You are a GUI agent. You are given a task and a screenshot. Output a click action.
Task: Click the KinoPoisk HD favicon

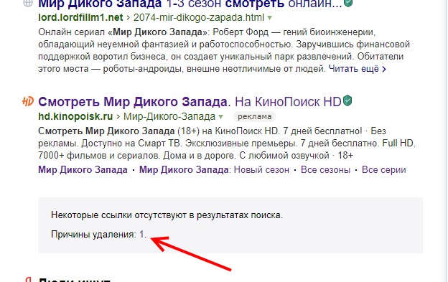click(28, 101)
